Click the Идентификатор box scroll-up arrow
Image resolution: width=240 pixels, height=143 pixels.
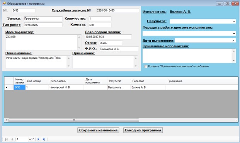pyautogui.click(x=79, y=37)
